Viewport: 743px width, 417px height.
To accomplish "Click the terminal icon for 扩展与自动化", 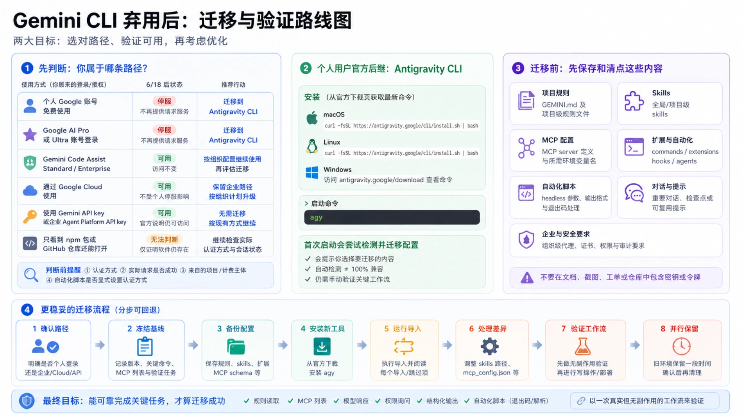I will pos(634,147).
